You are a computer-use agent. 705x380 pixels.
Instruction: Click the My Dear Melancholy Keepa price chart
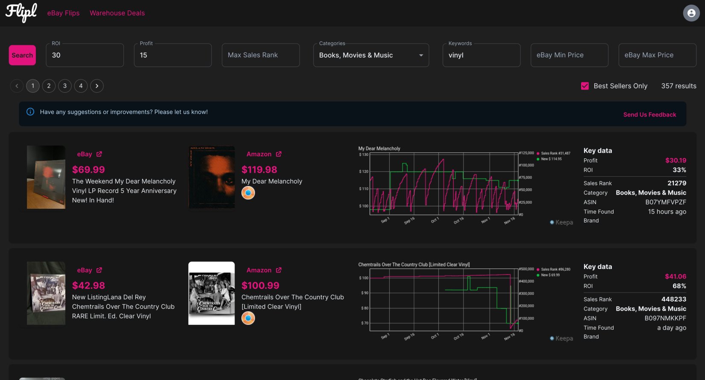(x=466, y=186)
